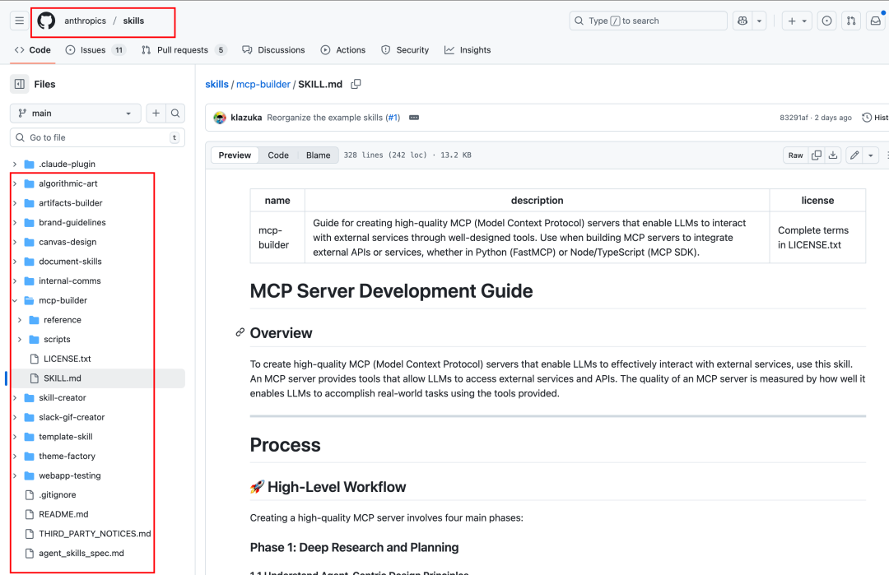Collapse the Files tree side panel

point(19,84)
